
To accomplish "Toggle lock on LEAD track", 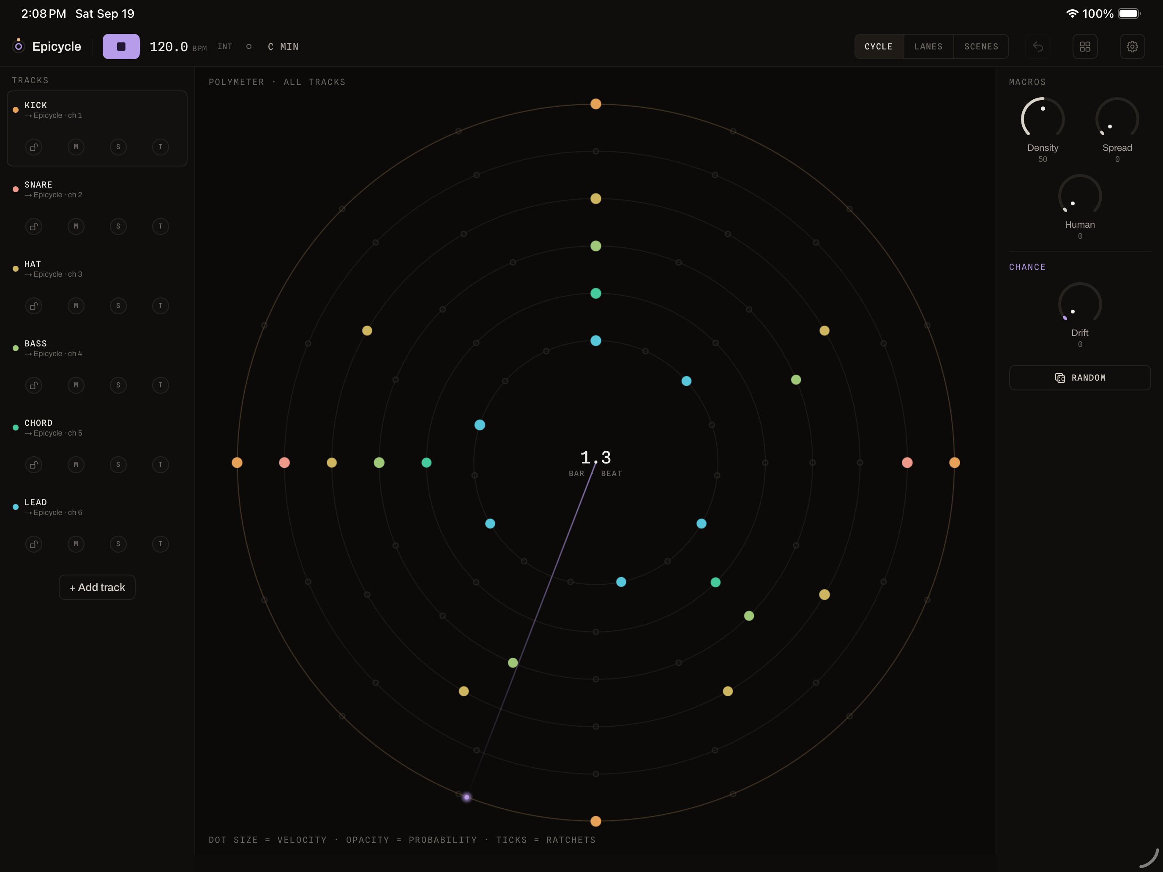I will (34, 544).
